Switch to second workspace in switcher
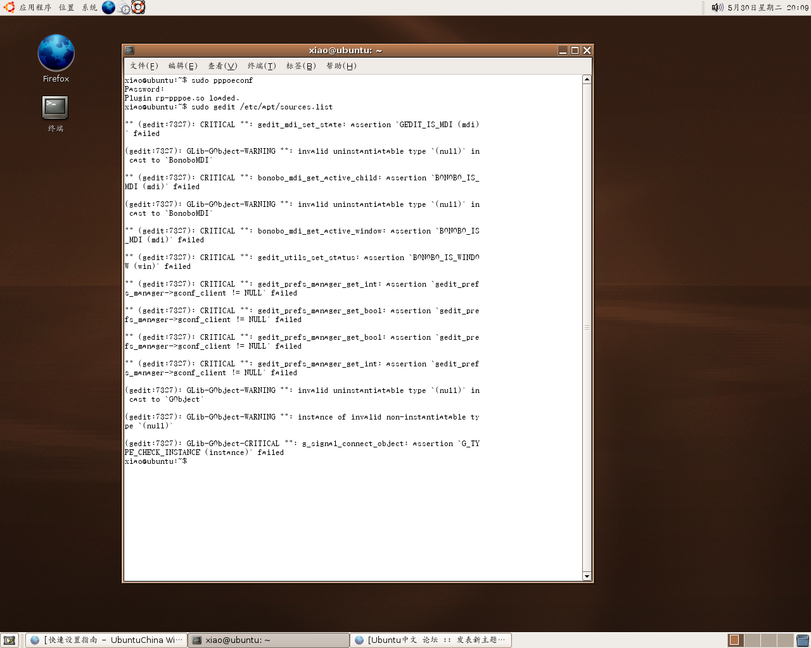The width and height of the screenshot is (811, 648). 752,640
